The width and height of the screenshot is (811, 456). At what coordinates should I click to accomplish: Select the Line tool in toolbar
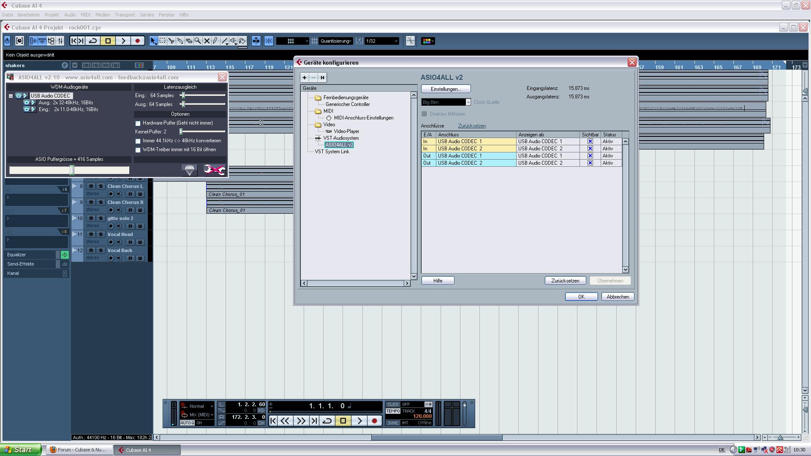pos(224,41)
